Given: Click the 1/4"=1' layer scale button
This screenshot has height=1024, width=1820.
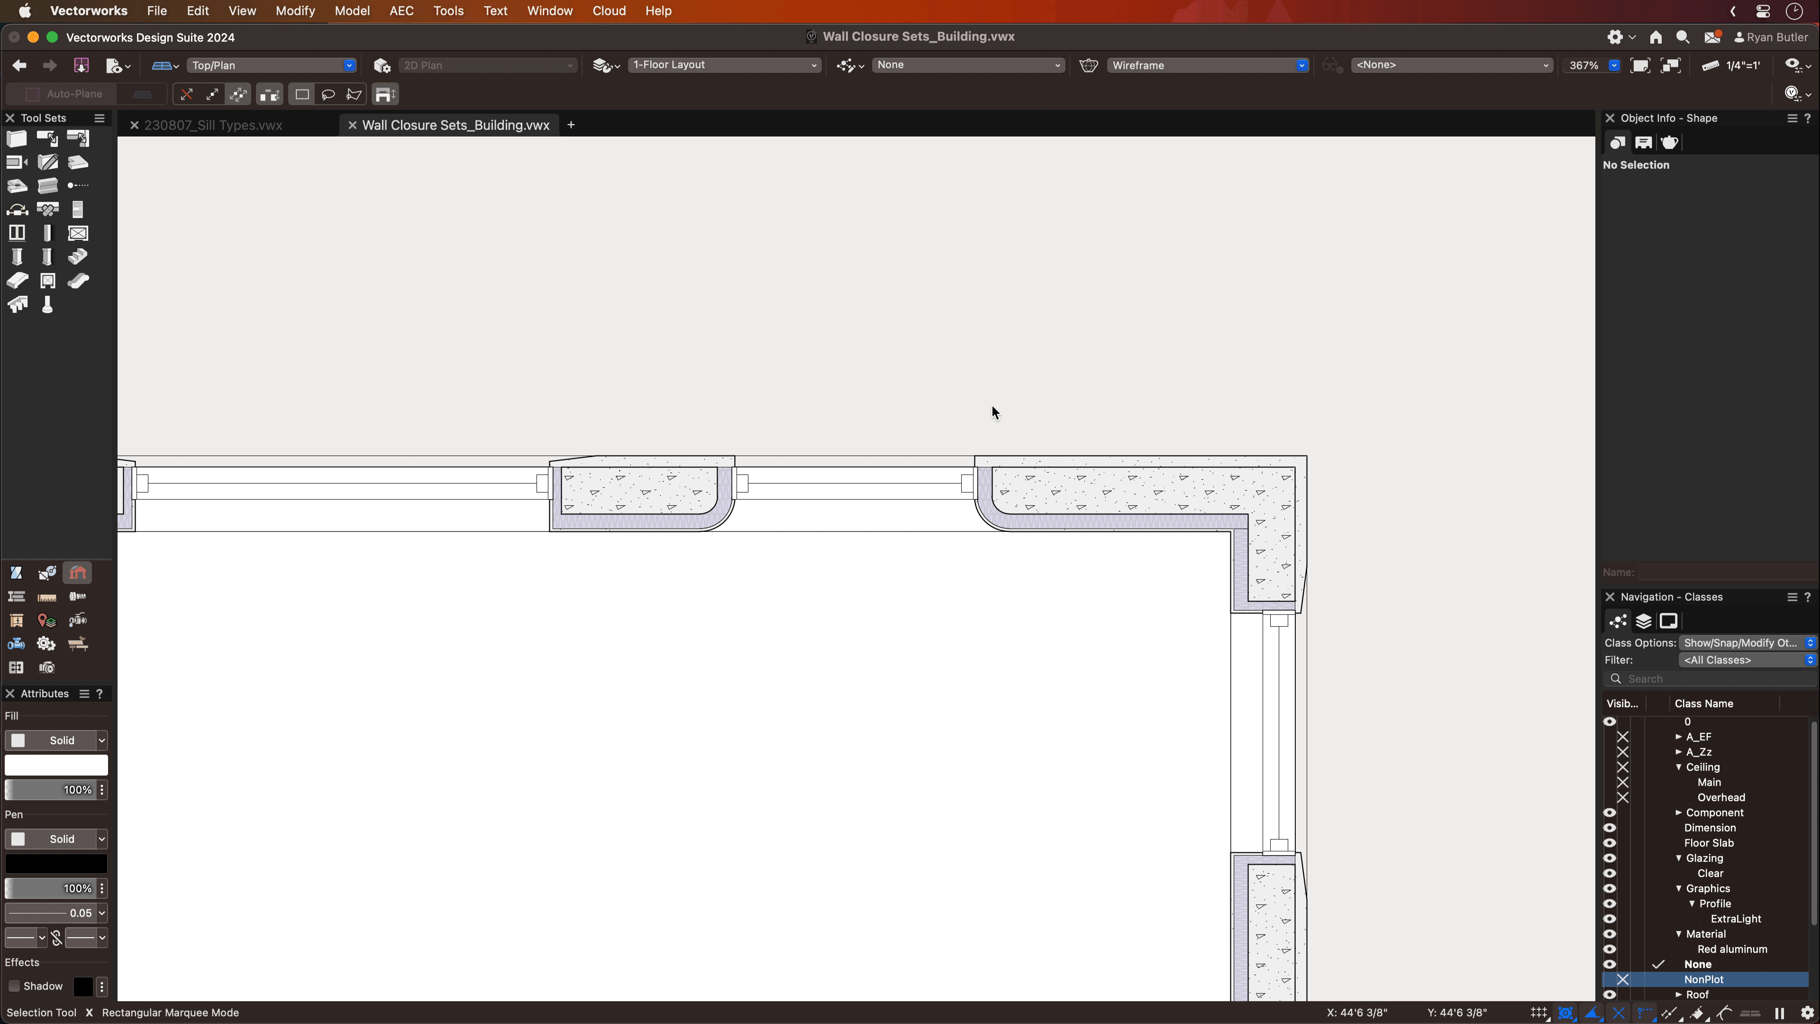Looking at the screenshot, I should coord(1731,66).
